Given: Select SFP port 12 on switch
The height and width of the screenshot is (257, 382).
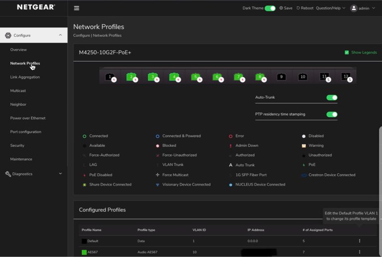Looking at the screenshot, I should (345, 77).
